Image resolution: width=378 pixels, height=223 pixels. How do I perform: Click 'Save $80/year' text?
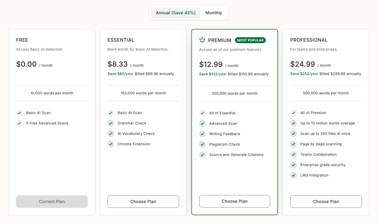click(121, 74)
